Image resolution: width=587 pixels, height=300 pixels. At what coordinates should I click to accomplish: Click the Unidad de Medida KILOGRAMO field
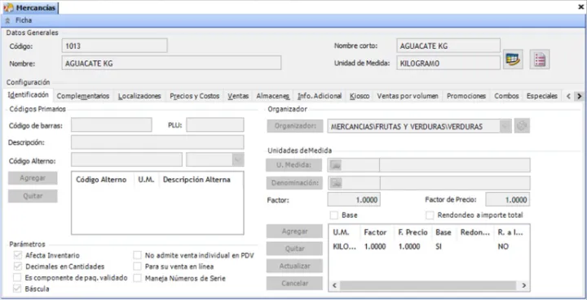click(448, 63)
